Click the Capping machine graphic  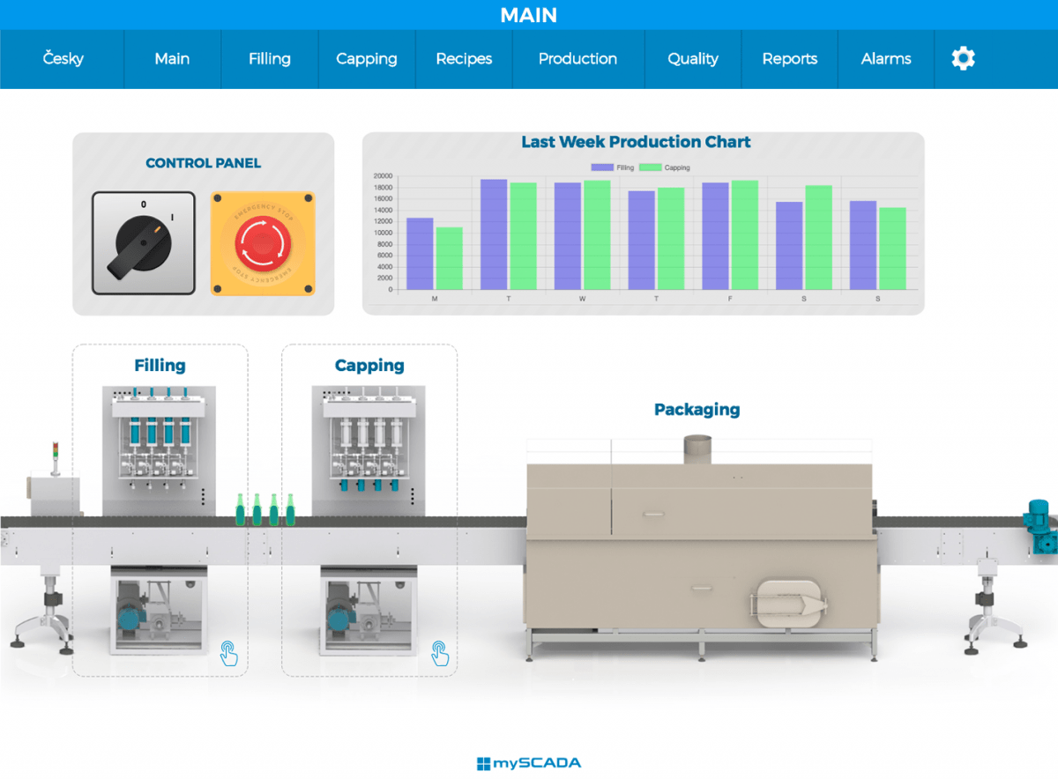click(x=369, y=449)
